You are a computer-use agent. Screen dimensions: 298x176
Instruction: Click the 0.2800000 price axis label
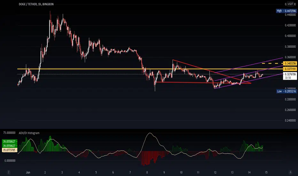[290, 99]
